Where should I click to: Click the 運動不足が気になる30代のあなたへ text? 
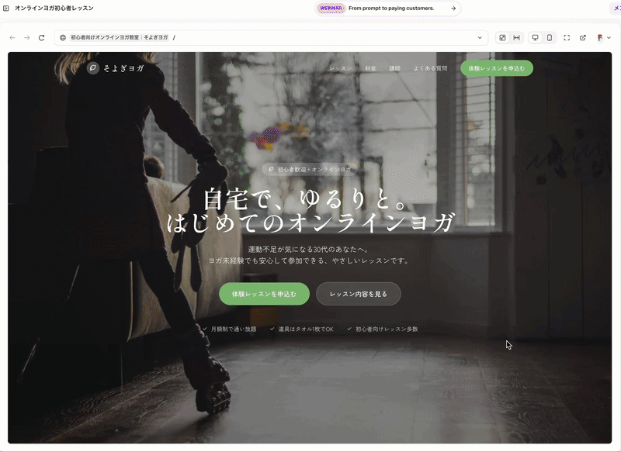(309, 249)
